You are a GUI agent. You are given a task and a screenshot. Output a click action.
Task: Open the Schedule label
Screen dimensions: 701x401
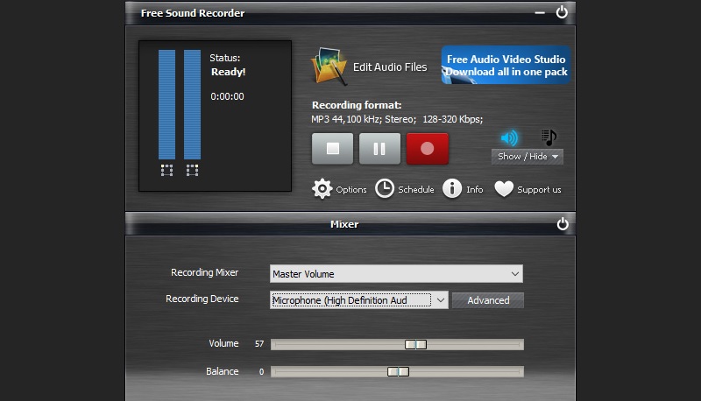415,189
